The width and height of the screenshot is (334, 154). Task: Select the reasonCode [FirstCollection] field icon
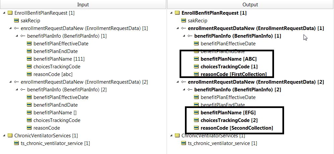[x=196, y=74]
